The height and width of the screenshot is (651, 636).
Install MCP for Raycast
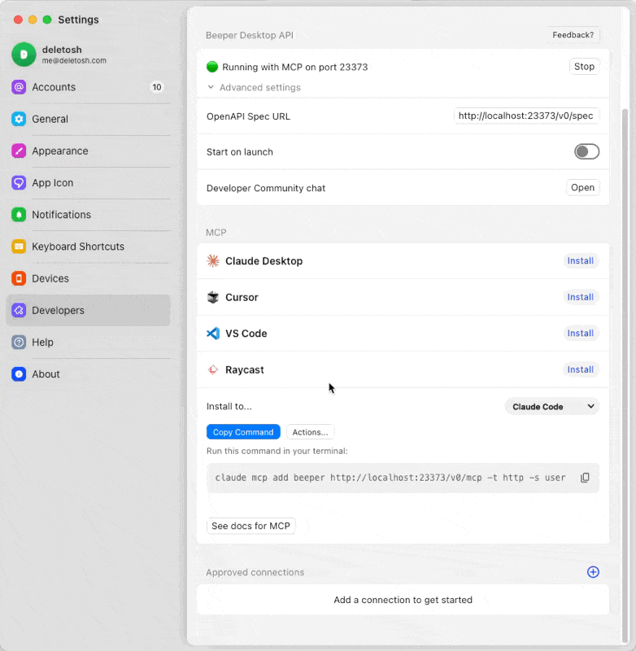coord(581,369)
